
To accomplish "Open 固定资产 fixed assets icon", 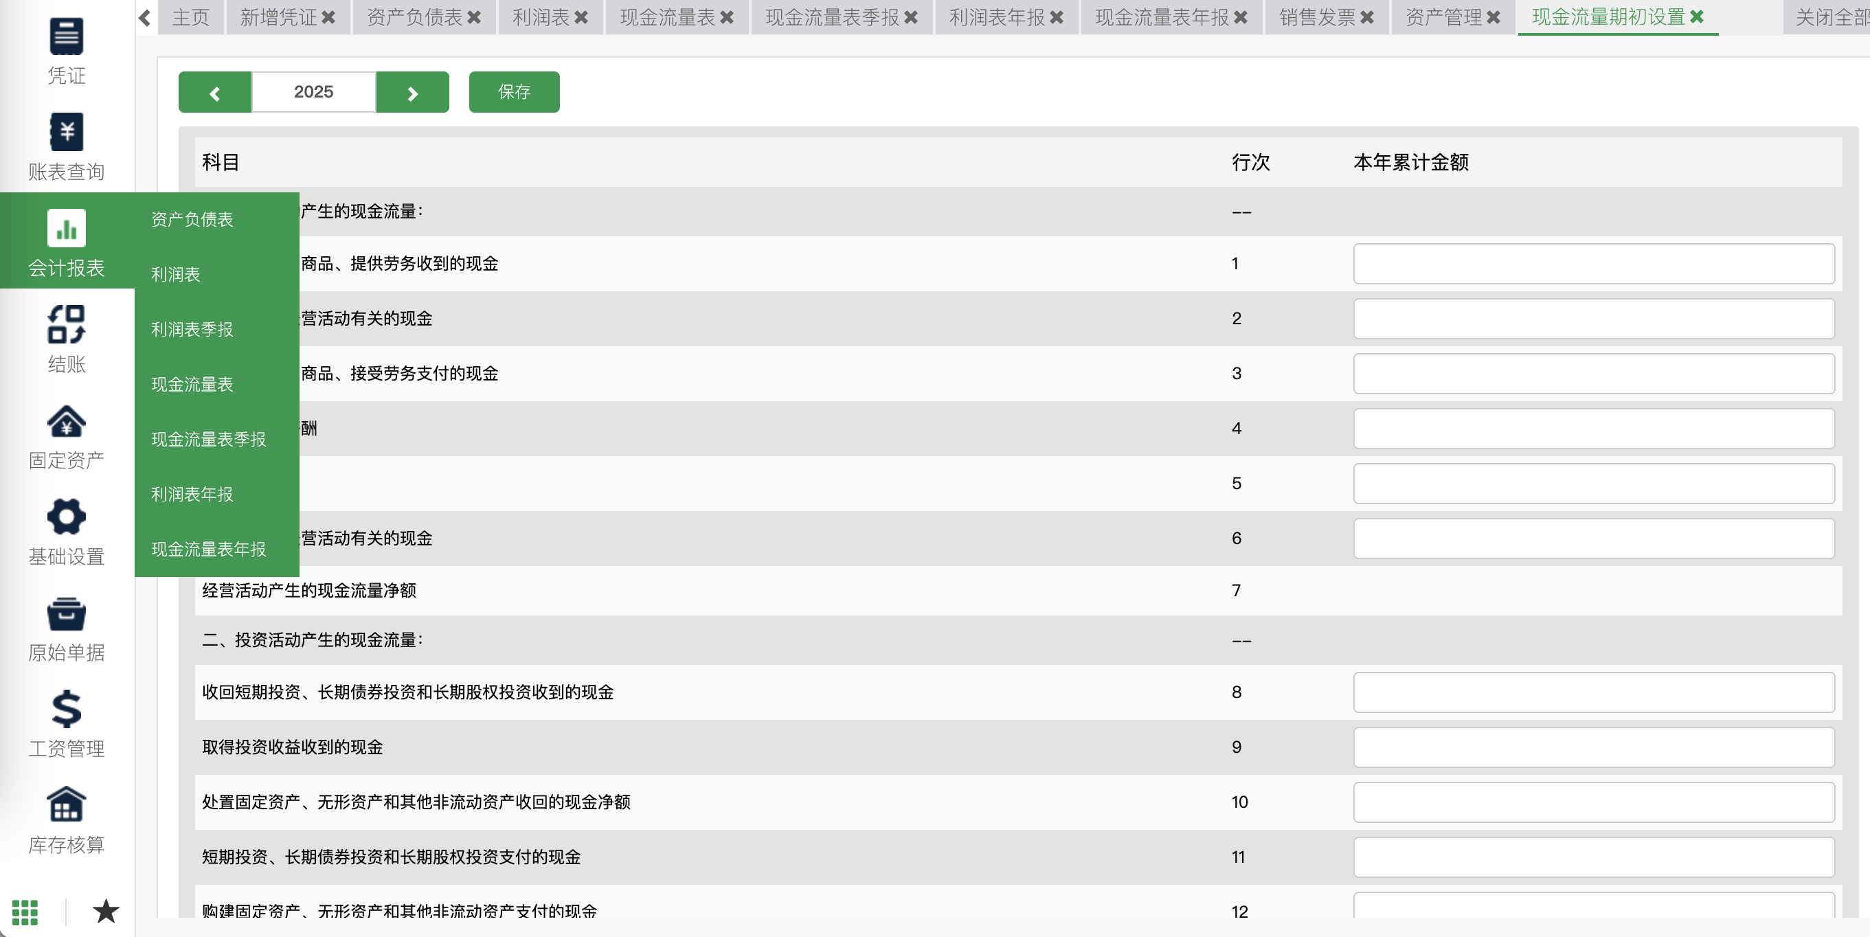I will click(66, 421).
